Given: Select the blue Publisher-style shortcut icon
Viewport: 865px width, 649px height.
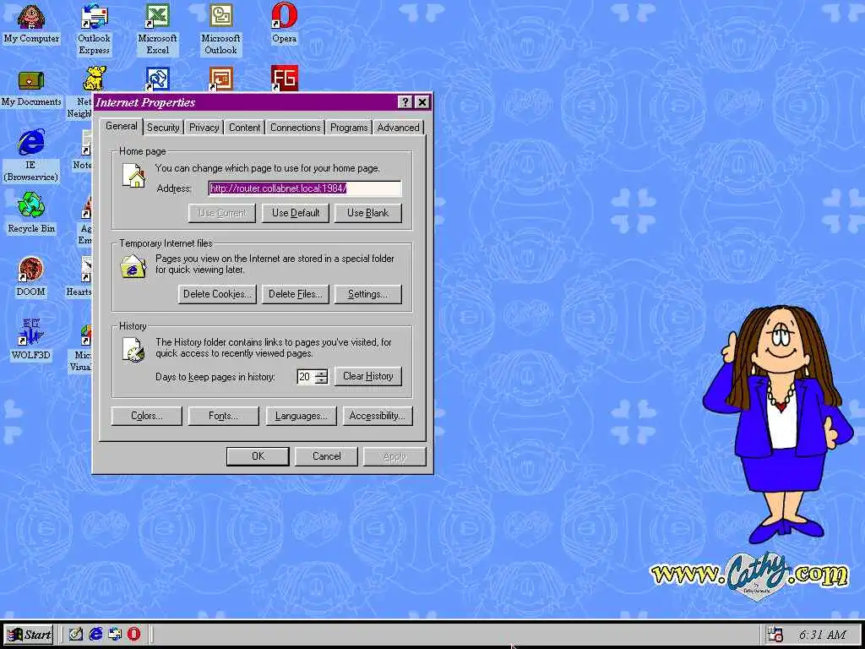Looking at the screenshot, I should pos(157,79).
